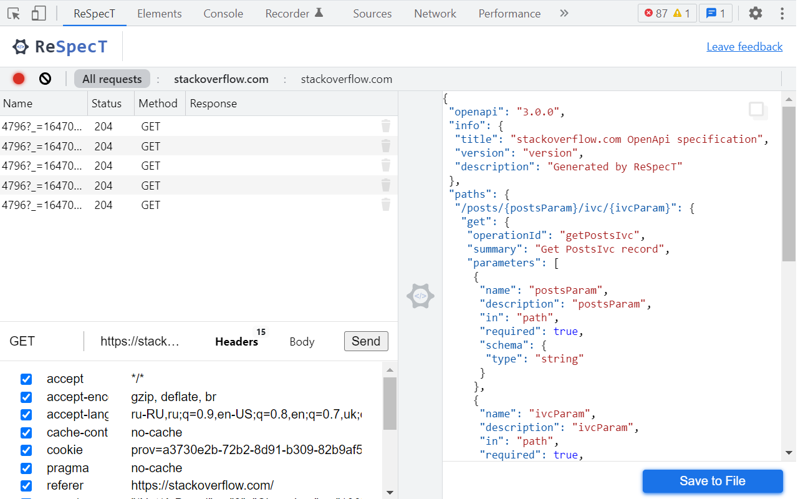
Task: Click the "summary": "Get PostsIvc record" line
Action: pos(568,249)
